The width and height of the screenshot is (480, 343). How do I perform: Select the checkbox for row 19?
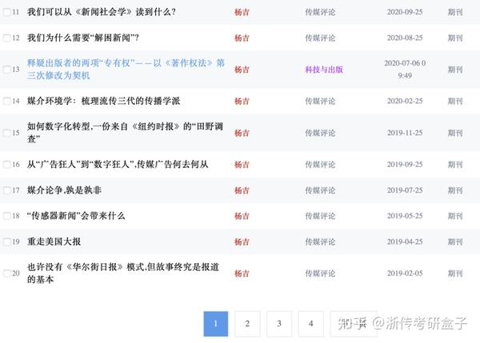(x=6, y=241)
